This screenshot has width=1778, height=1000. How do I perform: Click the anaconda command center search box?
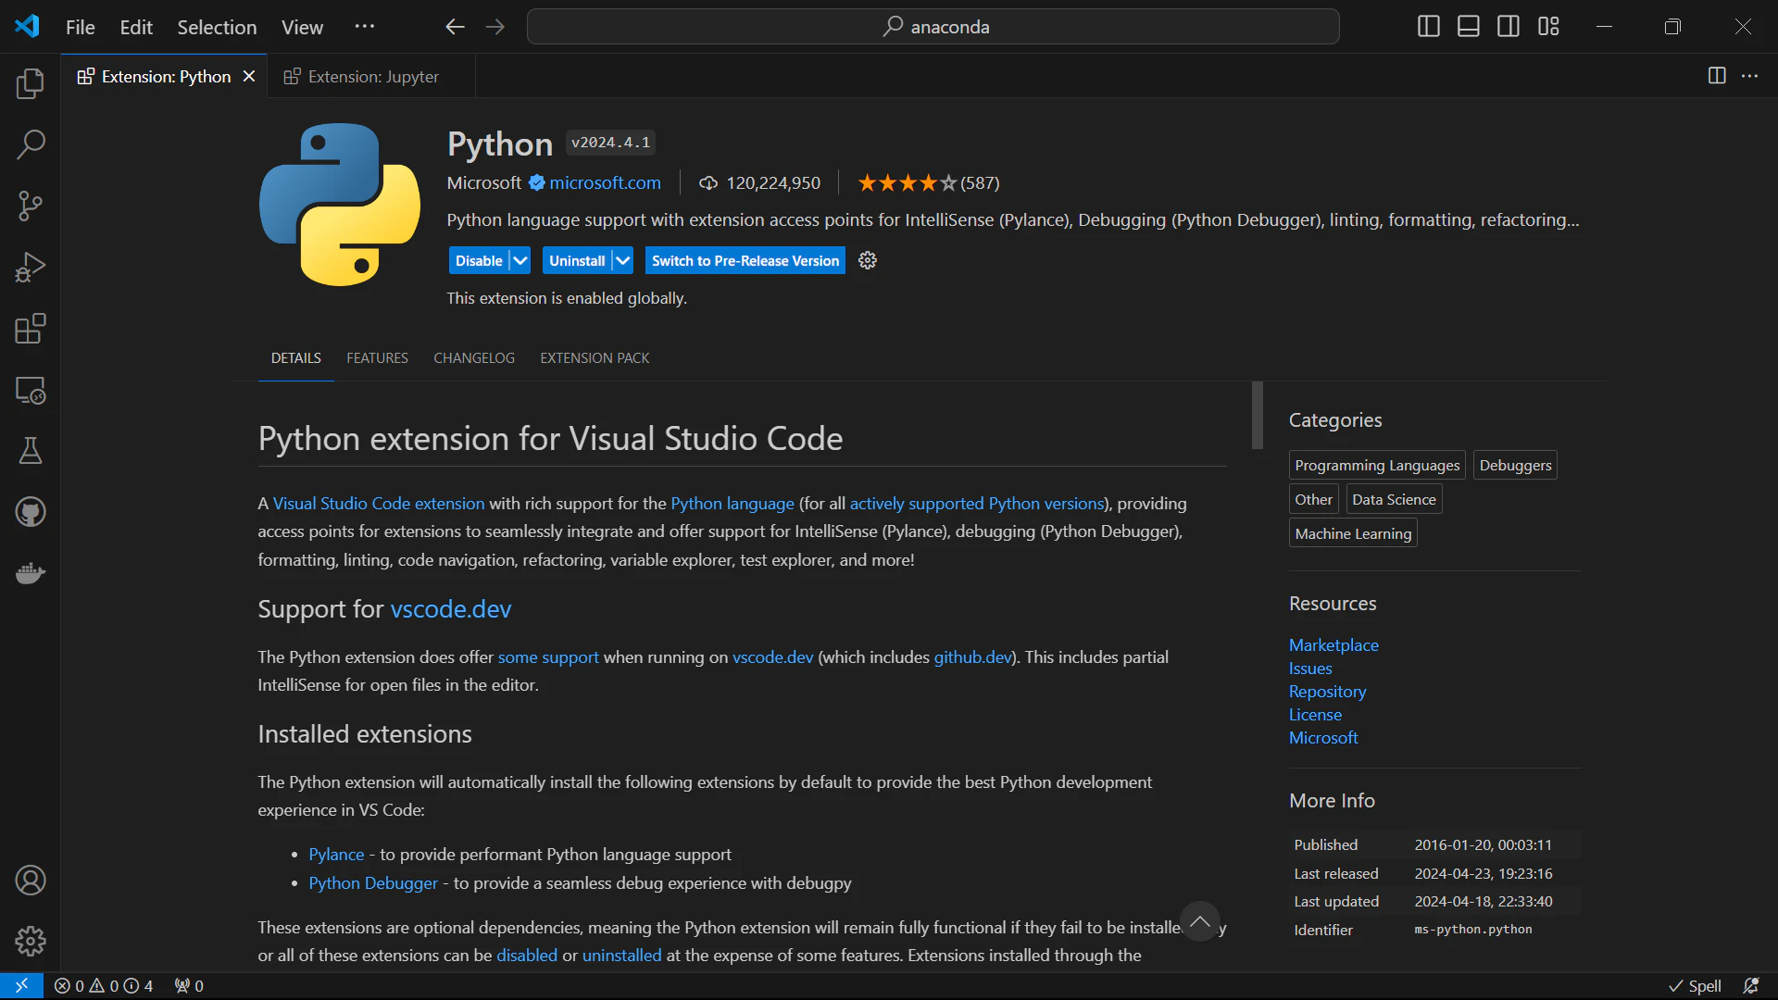[933, 27]
